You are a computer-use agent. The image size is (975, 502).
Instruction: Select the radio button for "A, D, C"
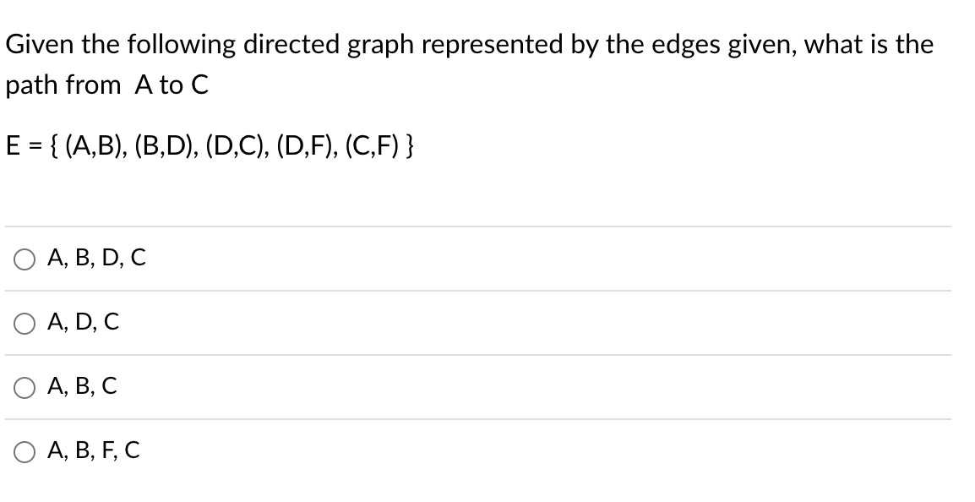point(24,323)
